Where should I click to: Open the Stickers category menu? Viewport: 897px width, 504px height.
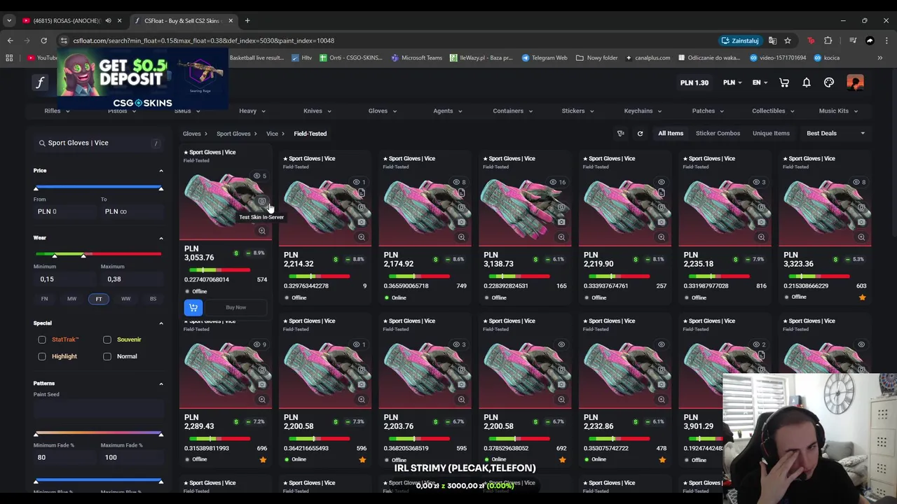578,111
